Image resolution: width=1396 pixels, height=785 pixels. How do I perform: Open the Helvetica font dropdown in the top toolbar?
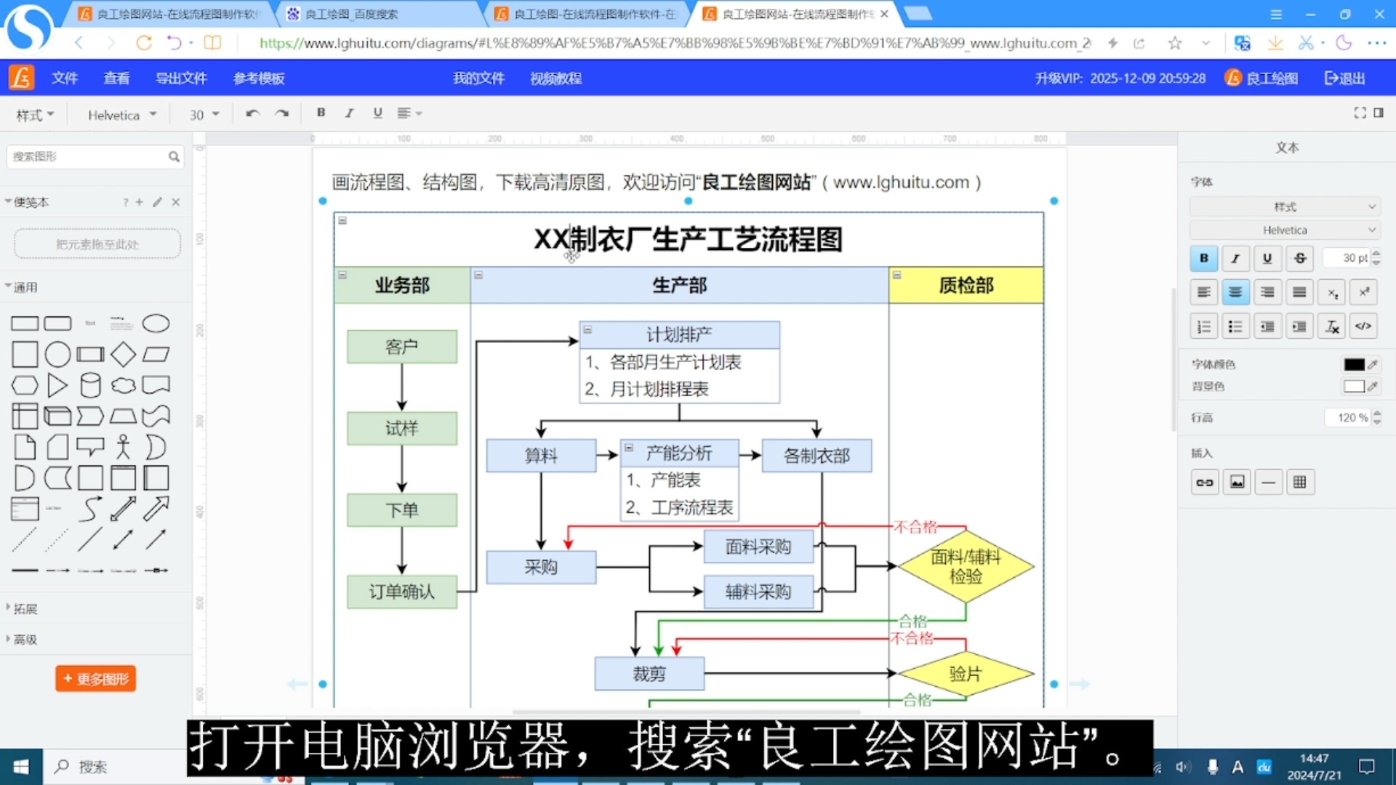[x=122, y=115]
